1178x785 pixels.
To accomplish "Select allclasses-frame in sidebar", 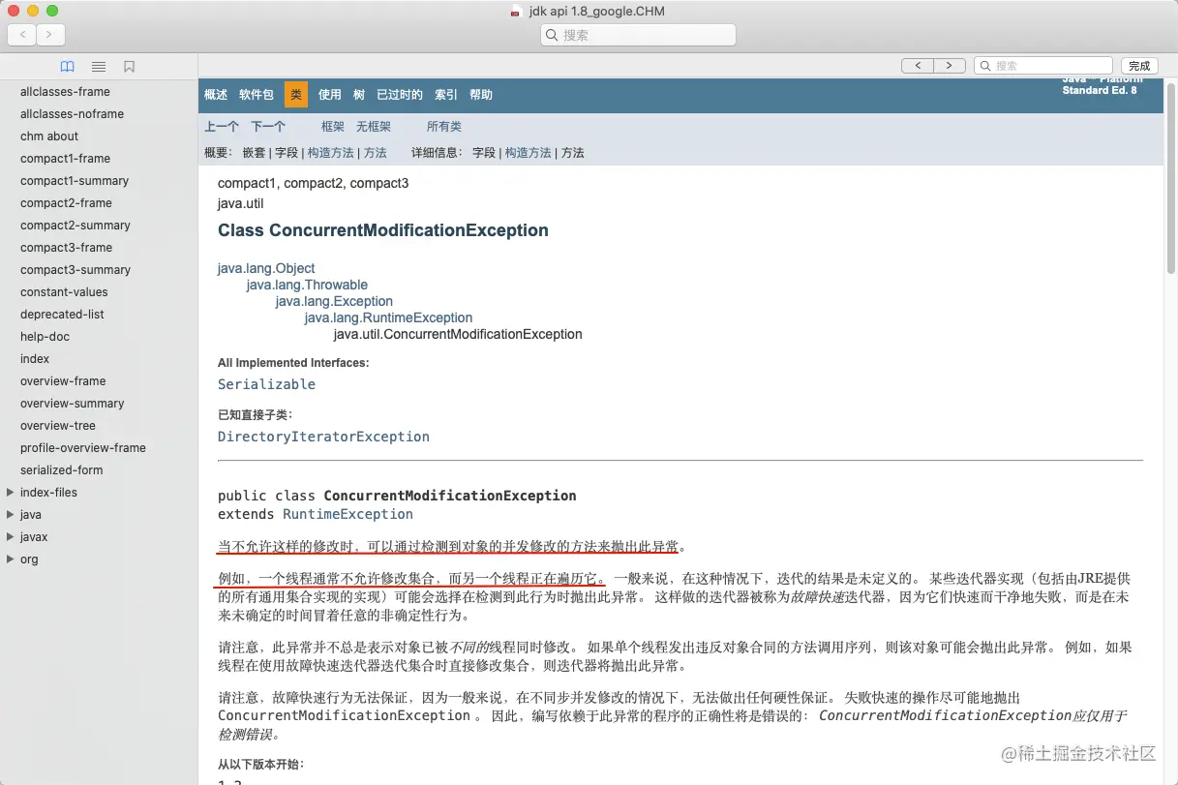I will (x=65, y=92).
